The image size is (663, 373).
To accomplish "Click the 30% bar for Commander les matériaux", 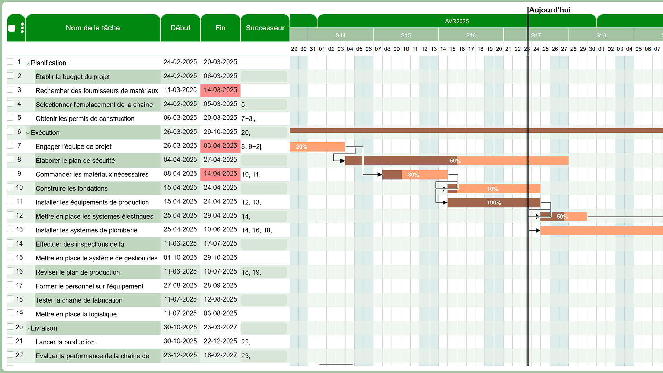I will coord(414,175).
